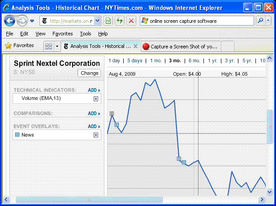Switch to Analysis Tools - Historical tab
Viewport: 276px width, 206px height.
pyautogui.click(x=100, y=46)
